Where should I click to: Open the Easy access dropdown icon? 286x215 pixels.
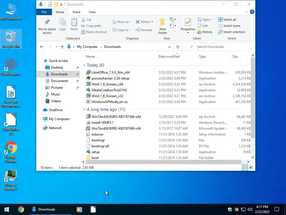pyautogui.click(x=173, y=25)
